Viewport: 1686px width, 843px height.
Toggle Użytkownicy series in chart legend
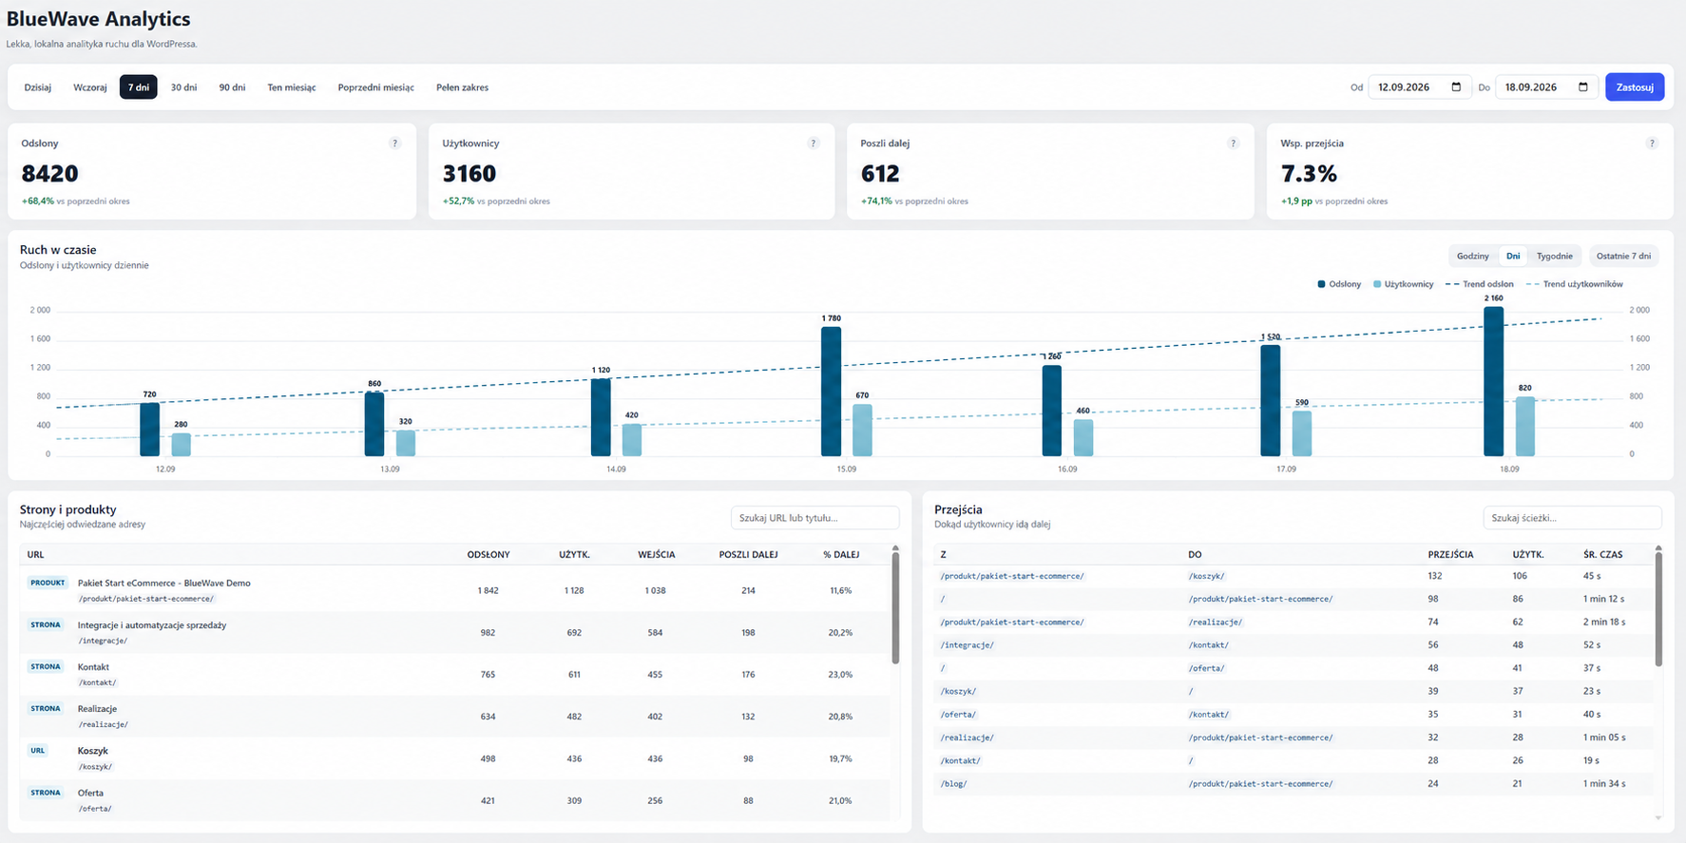click(1403, 284)
